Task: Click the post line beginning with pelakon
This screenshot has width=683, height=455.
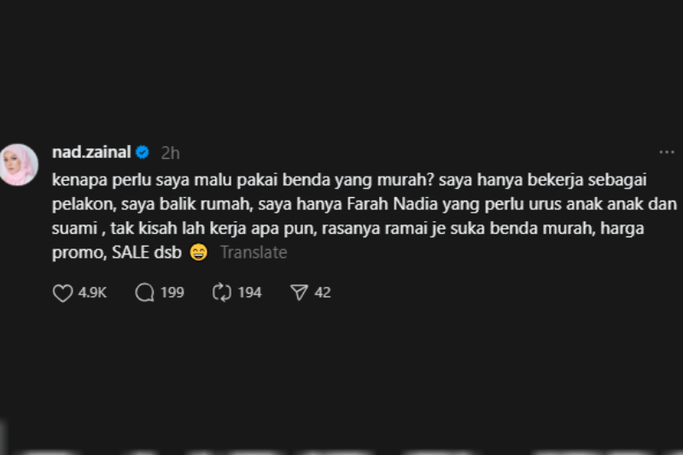Action: 365,204
